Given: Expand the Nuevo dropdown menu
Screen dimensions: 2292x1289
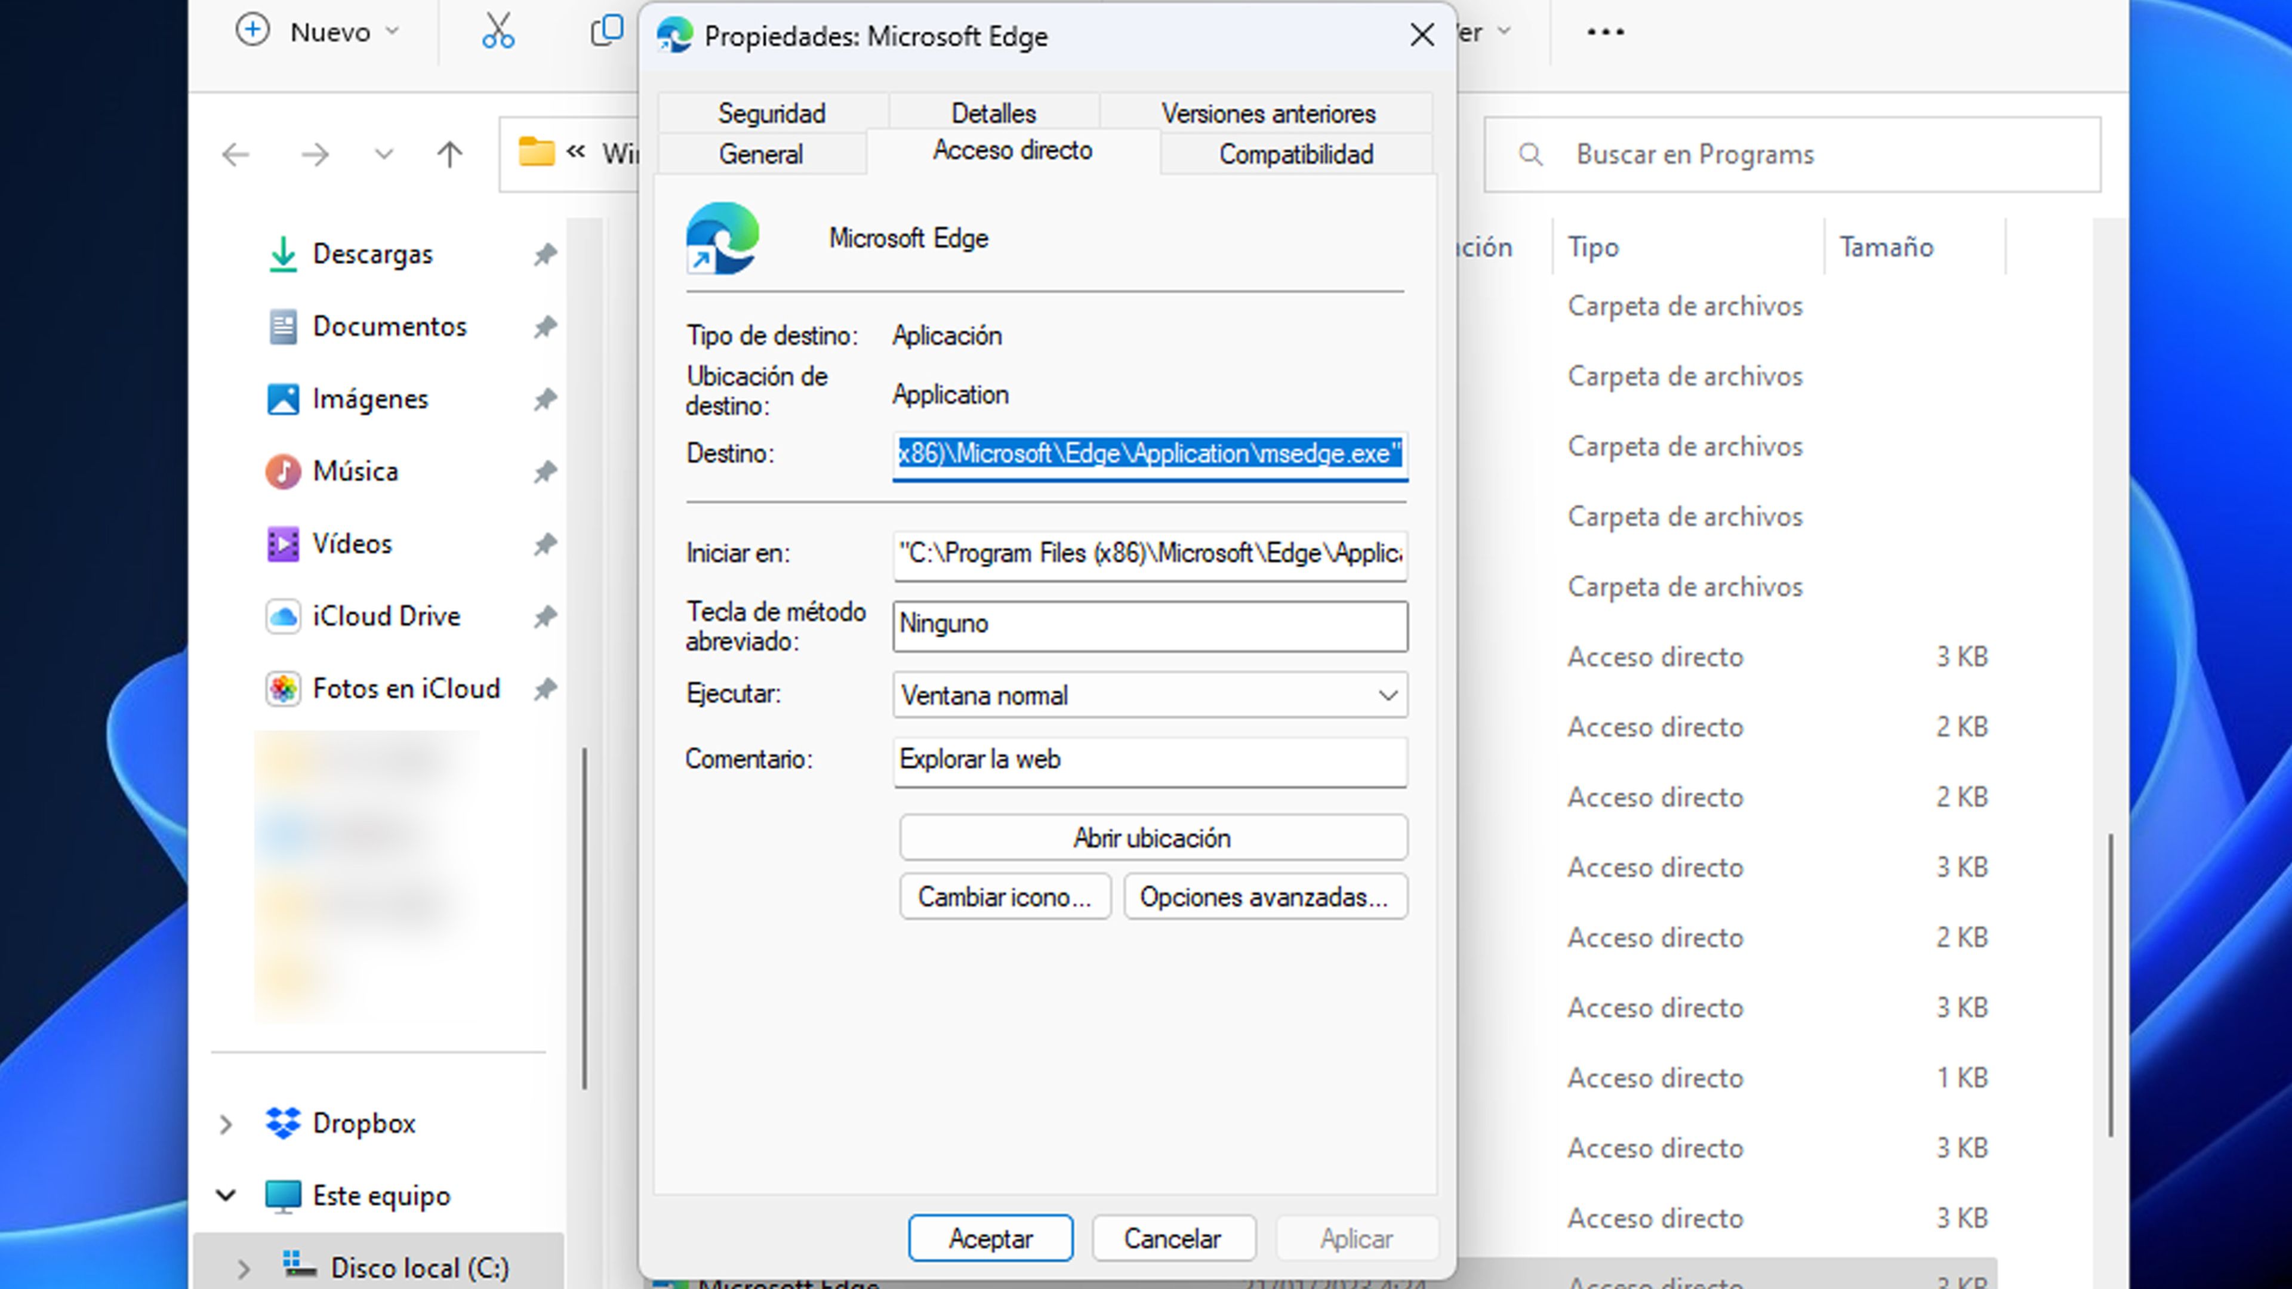Looking at the screenshot, I should point(392,32).
